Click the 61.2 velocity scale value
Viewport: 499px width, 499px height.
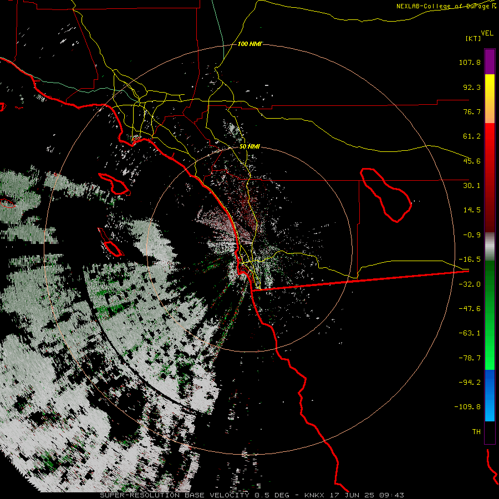point(472,136)
